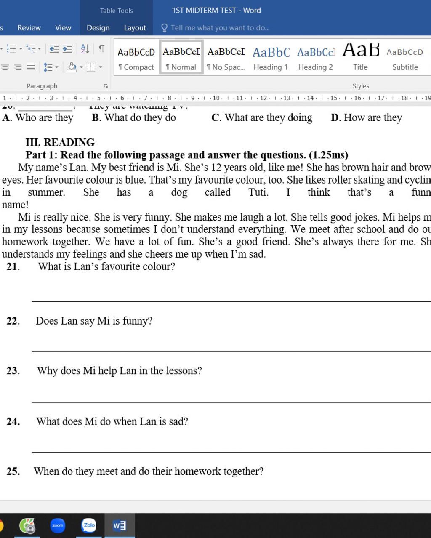Click answer option 'C. What are they doing'
Screen dimensions: 431x538
point(262,117)
